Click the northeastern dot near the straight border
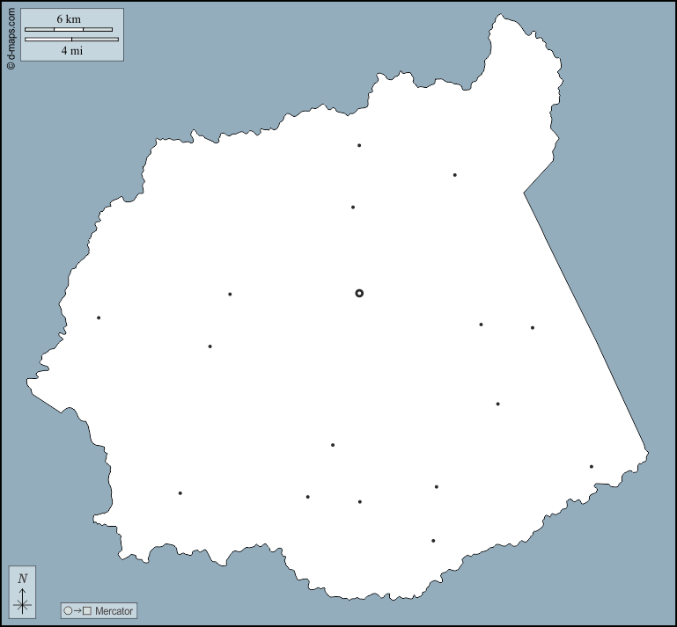Image resolution: width=677 pixels, height=627 pixels. (x=455, y=175)
